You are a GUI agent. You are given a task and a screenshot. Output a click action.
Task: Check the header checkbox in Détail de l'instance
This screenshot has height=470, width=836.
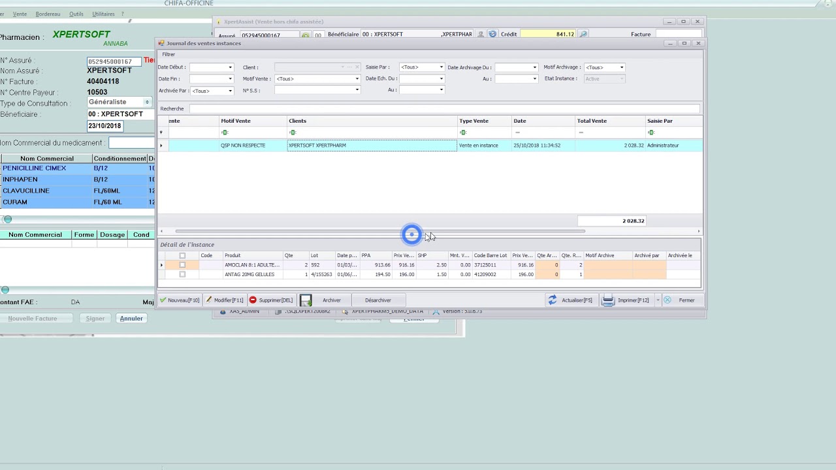tap(182, 256)
